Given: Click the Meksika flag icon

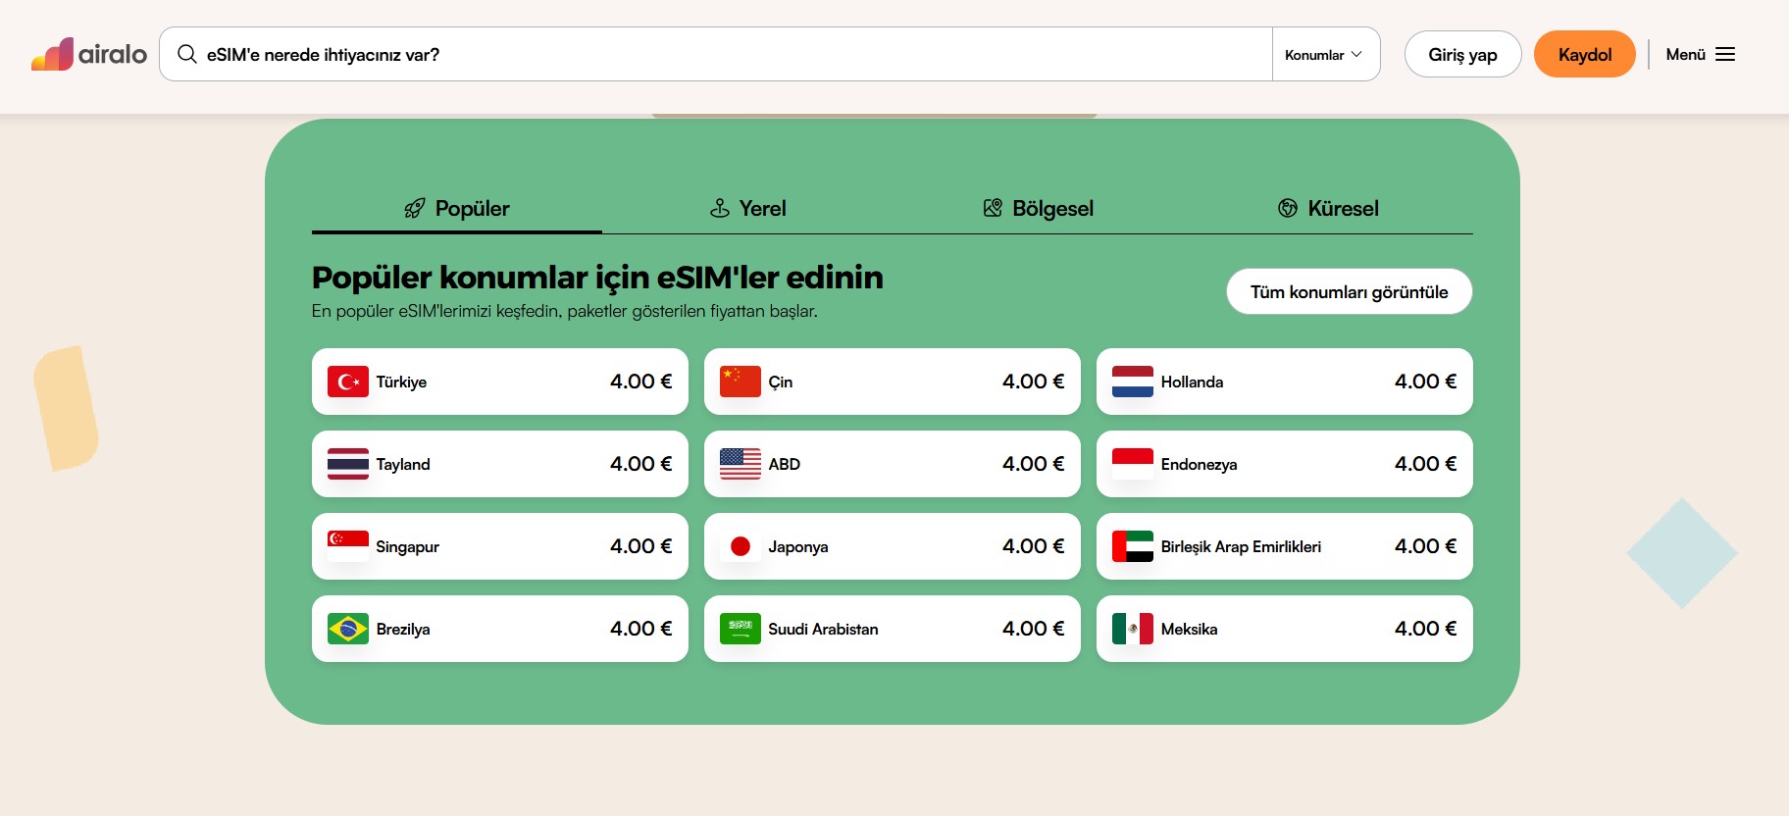Looking at the screenshot, I should tap(1132, 629).
